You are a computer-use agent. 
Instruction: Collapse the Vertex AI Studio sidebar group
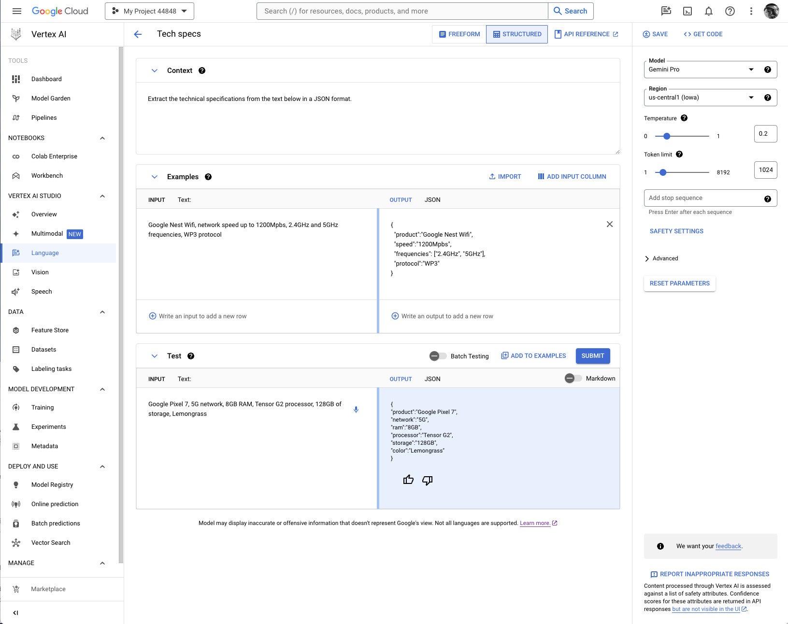pyautogui.click(x=102, y=196)
